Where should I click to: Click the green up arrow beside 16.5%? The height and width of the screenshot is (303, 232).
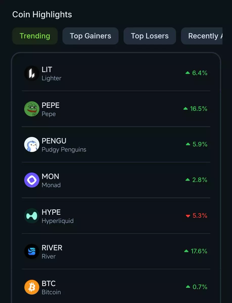(x=185, y=109)
